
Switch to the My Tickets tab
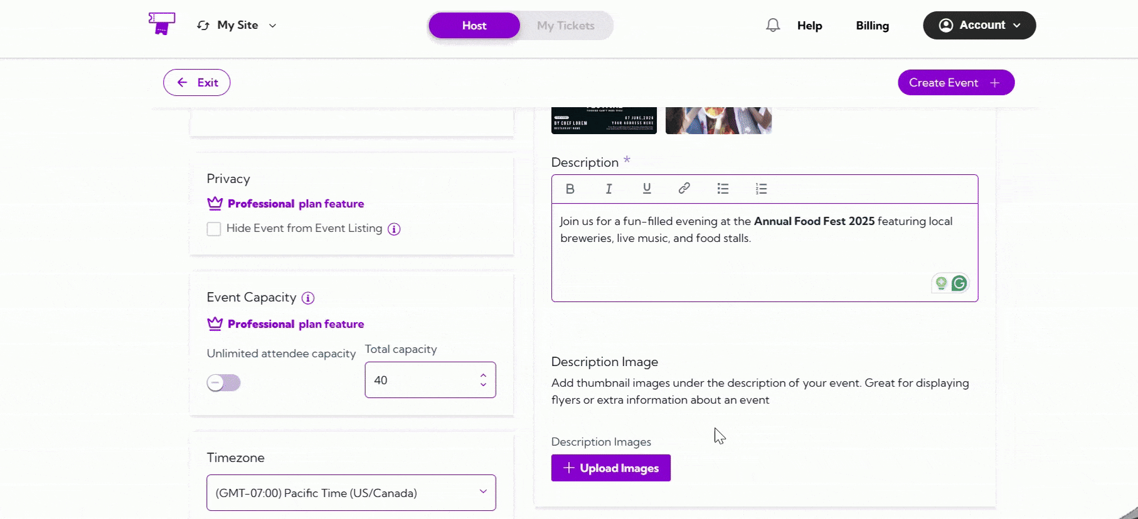coord(566,26)
